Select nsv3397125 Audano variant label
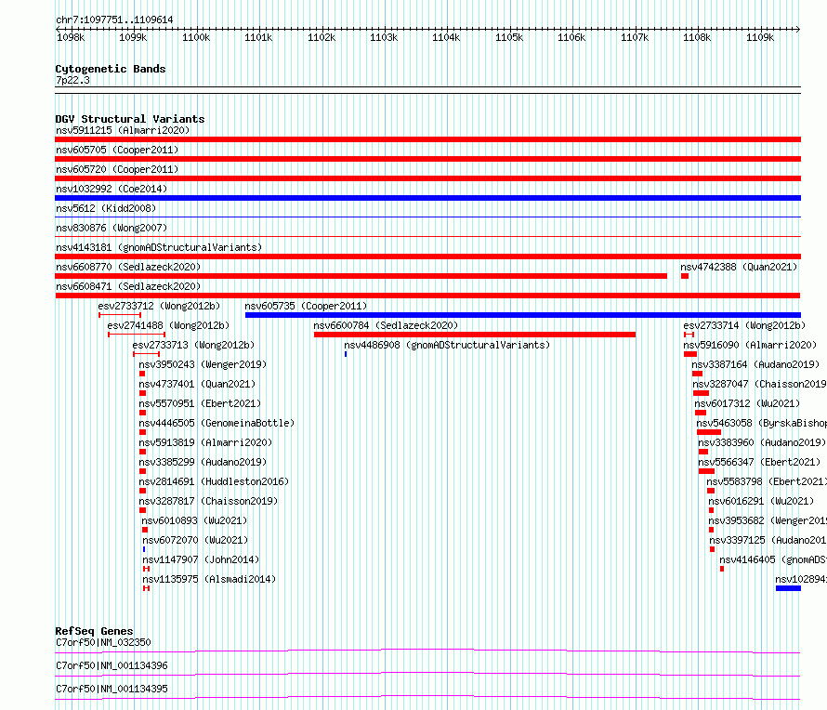The image size is (827, 710). [x=768, y=540]
